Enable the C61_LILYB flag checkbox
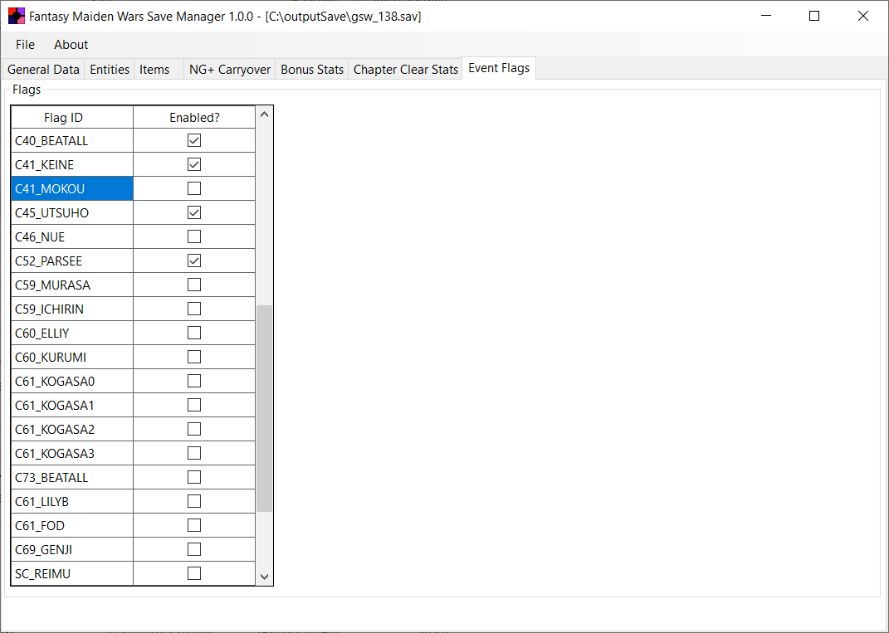This screenshot has width=889, height=633. [x=194, y=502]
